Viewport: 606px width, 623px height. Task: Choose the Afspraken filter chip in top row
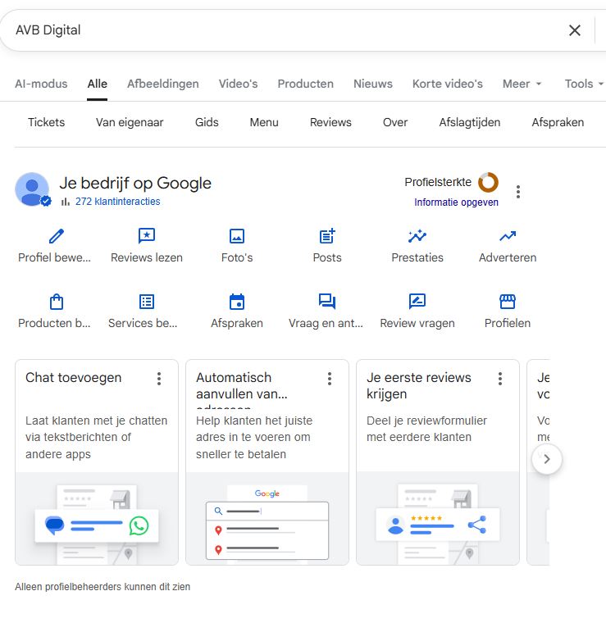558,122
